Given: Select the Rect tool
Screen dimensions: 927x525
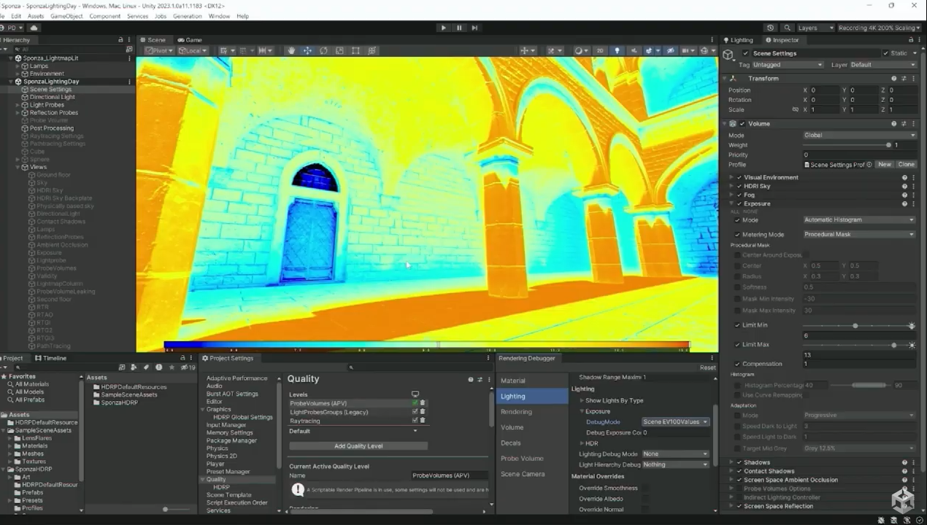Looking at the screenshot, I should pos(355,50).
